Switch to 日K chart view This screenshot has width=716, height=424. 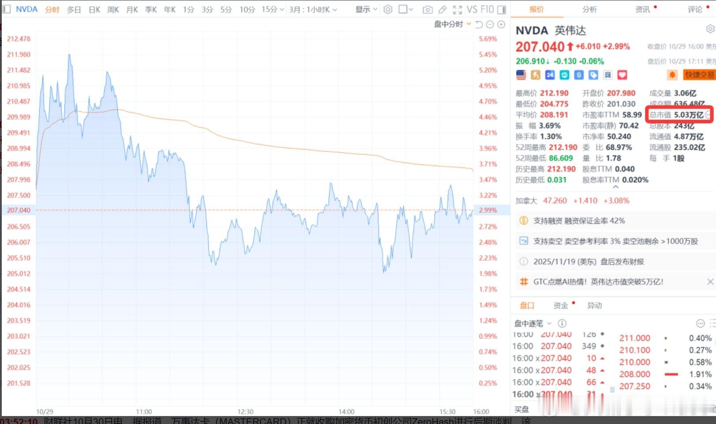pos(94,9)
